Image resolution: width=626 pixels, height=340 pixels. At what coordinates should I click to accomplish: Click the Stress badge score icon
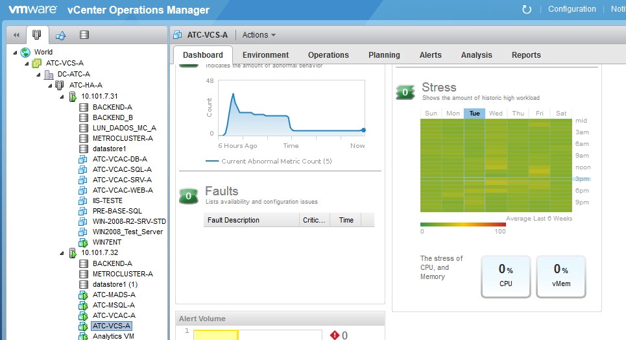point(405,93)
